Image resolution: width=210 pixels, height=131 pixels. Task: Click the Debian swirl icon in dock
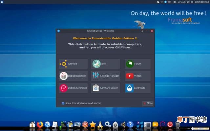tap(163, 124)
